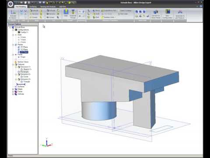
Task: Collapse the Points tree node
Action: coord(13,54)
